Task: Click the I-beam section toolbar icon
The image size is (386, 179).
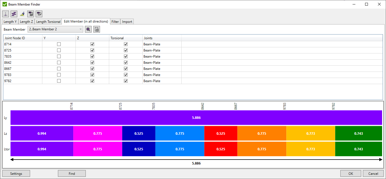Action: [x=14, y=14]
